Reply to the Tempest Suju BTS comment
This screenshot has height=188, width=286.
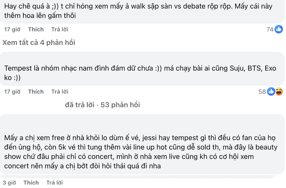[60, 92]
